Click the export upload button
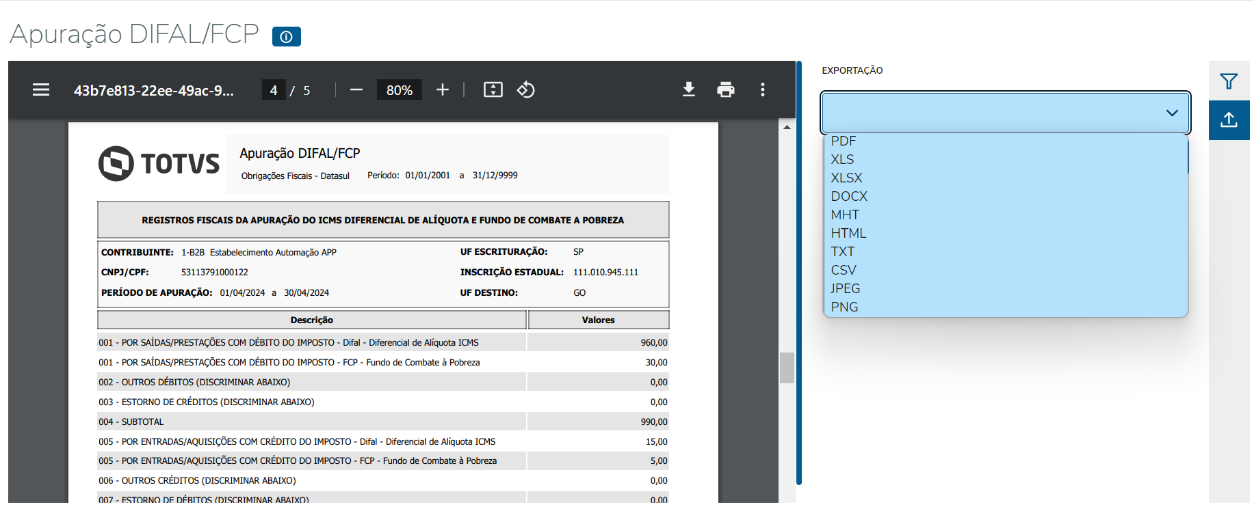This screenshot has width=1254, height=511. (1229, 120)
